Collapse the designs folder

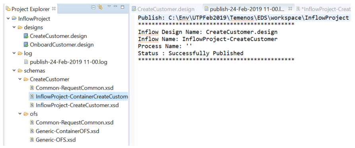coord(14,27)
